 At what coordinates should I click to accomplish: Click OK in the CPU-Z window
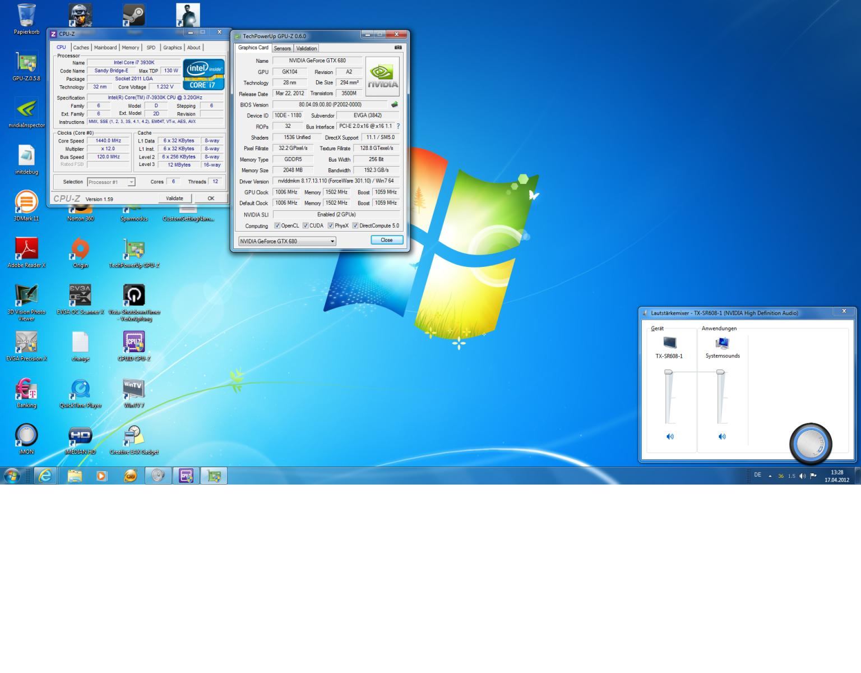click(211, 198)
